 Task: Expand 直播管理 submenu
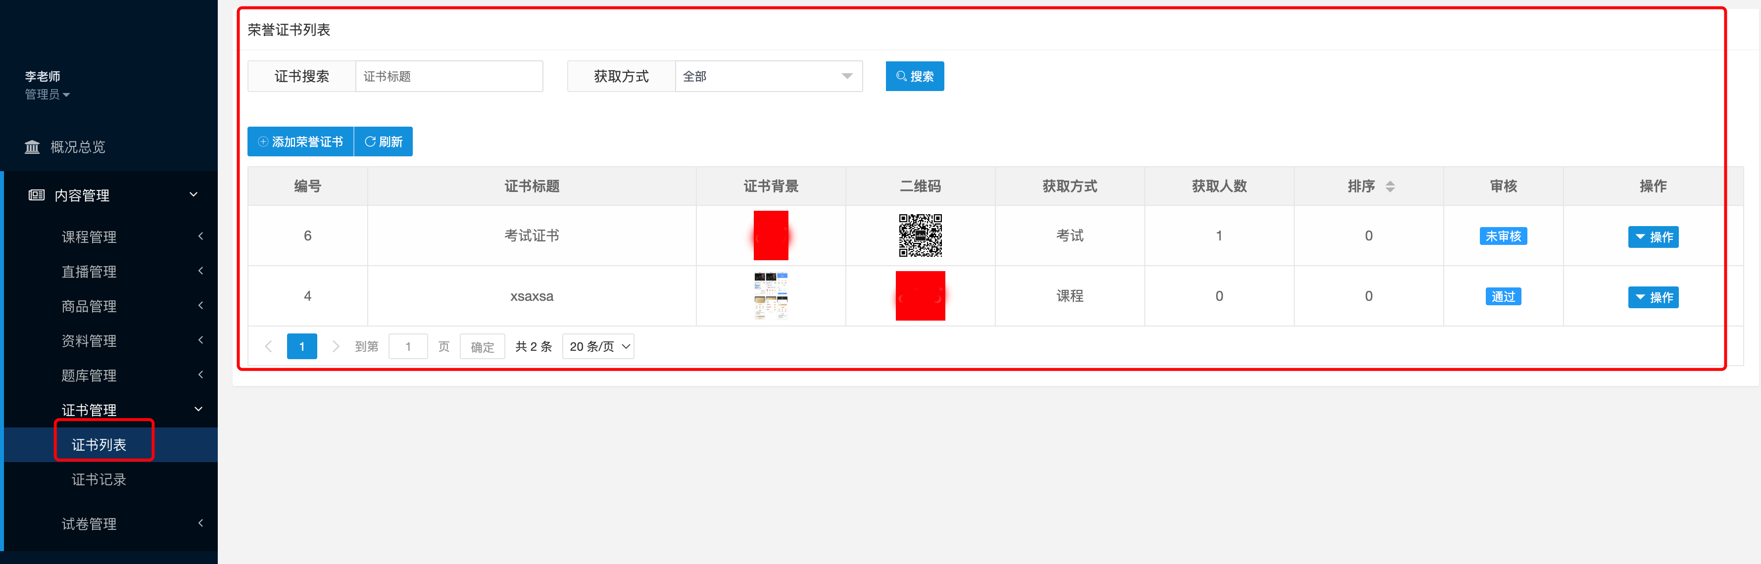(x=200, y=271)
